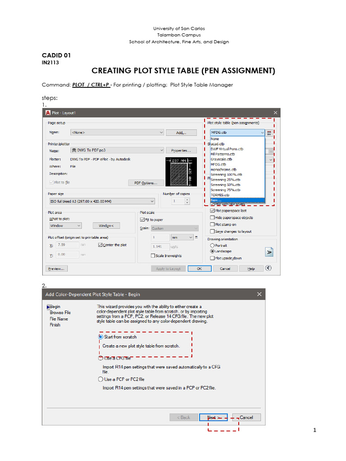Select Use a CFG file option
The width and height of the screenshot is (346, 461).
tap(100, 358)
